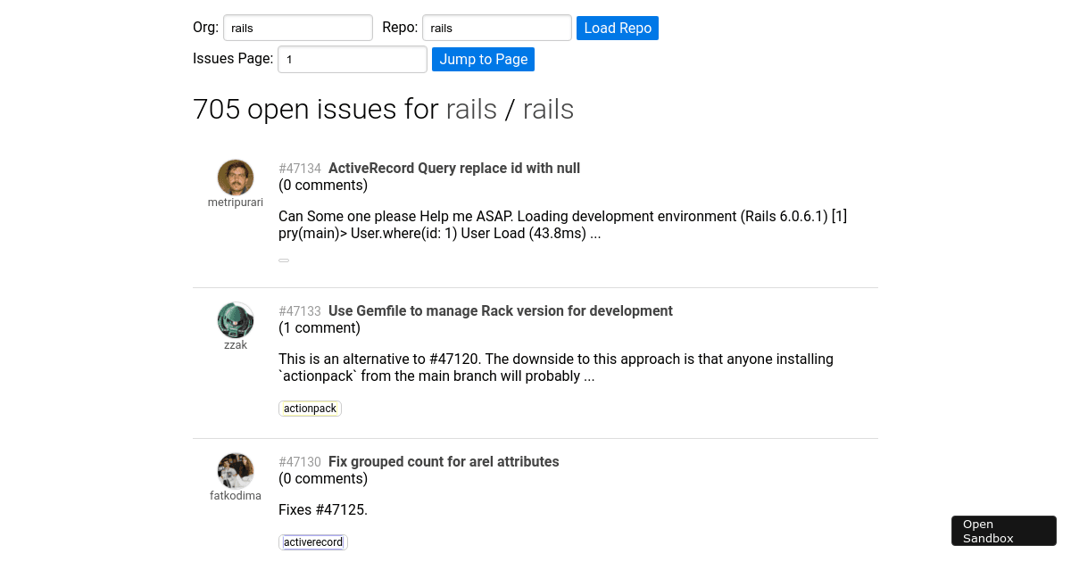Click the rails org link in the heading
The image size is (1071, 562).
[x=472, y=109]
